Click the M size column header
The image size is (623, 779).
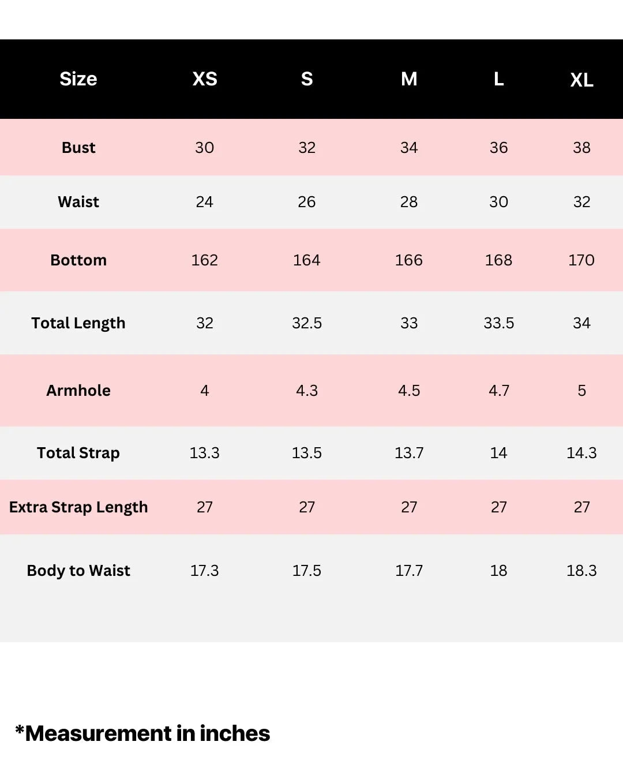409,79
